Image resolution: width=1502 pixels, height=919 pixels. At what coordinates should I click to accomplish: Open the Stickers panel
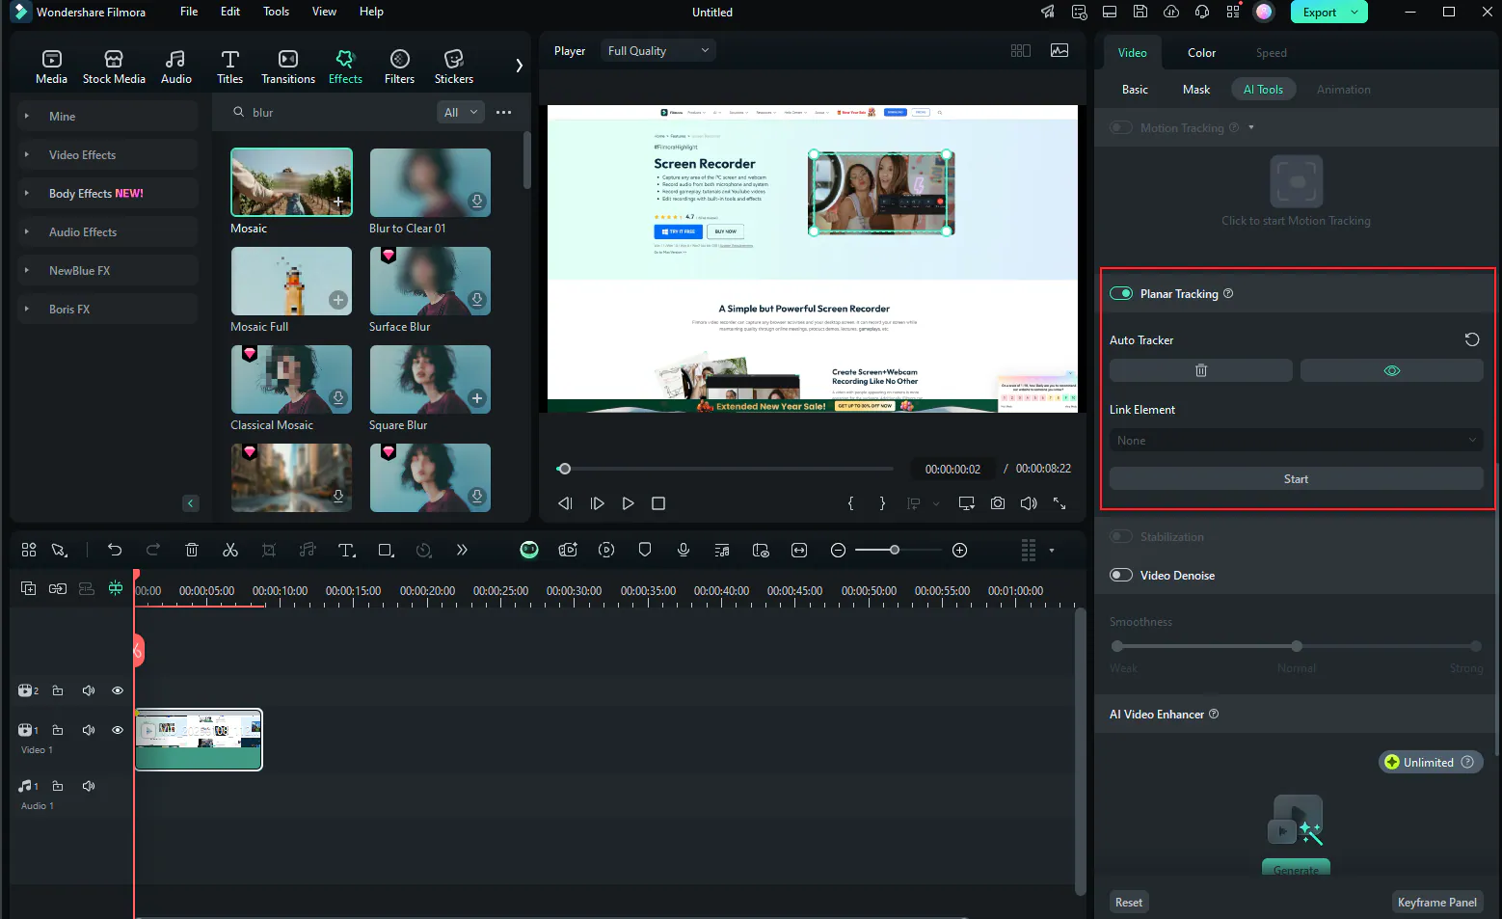tap(454, 67)
